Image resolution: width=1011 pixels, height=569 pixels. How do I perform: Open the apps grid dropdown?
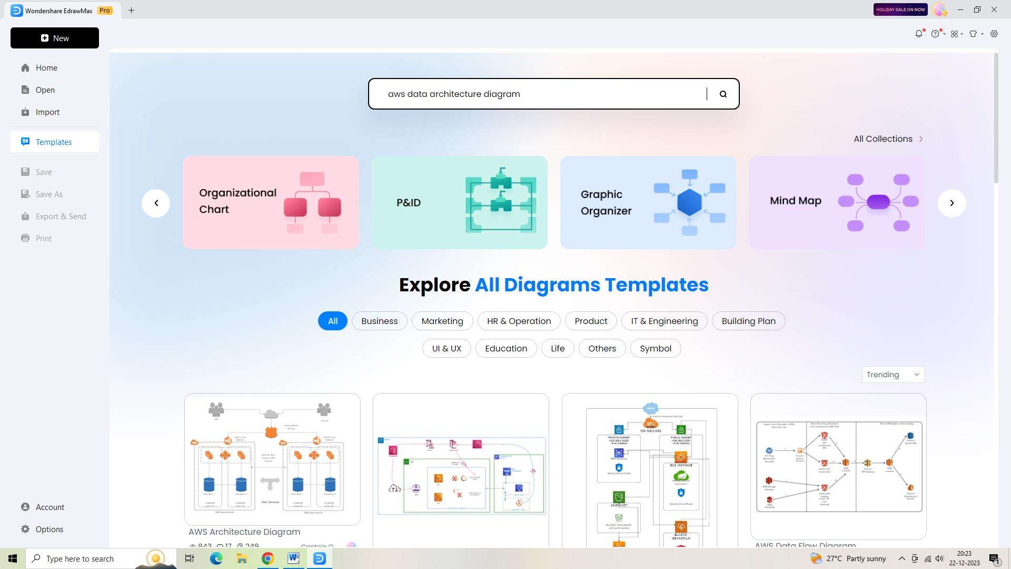[x=957, y=34]
